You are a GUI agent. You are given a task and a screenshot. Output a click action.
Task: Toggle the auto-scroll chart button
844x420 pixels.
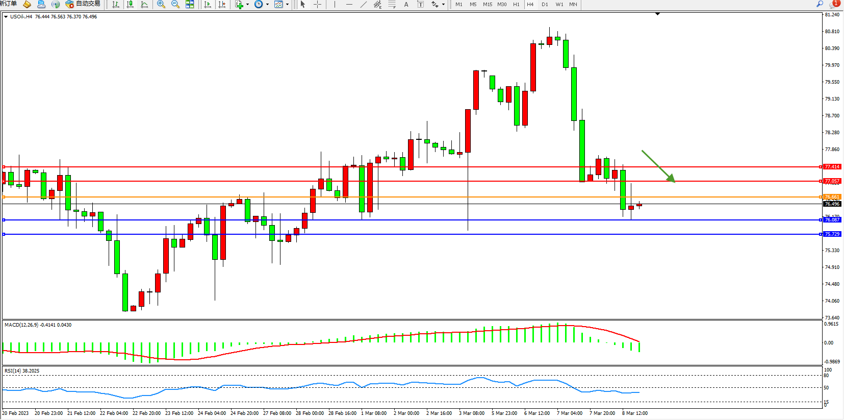pos(208,5)
